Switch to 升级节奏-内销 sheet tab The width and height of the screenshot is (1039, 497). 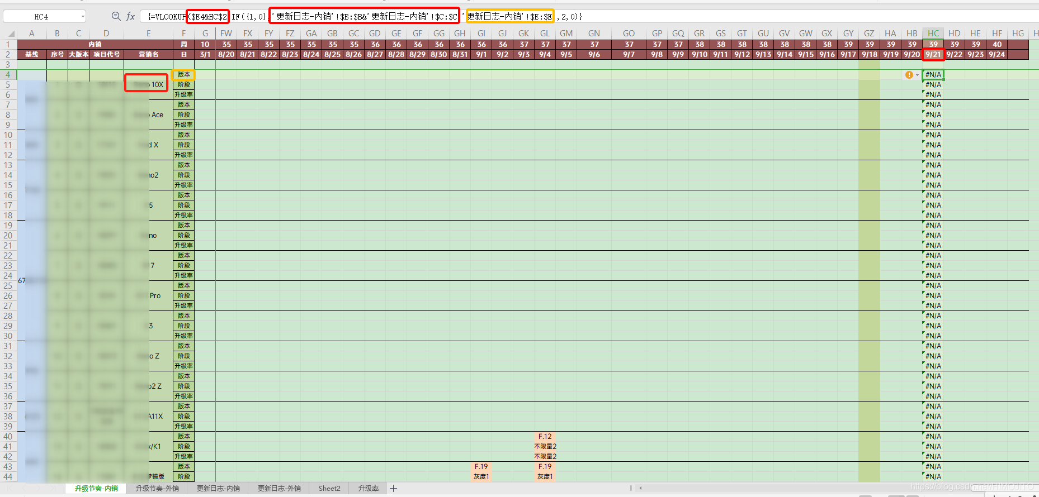(96, 489)
